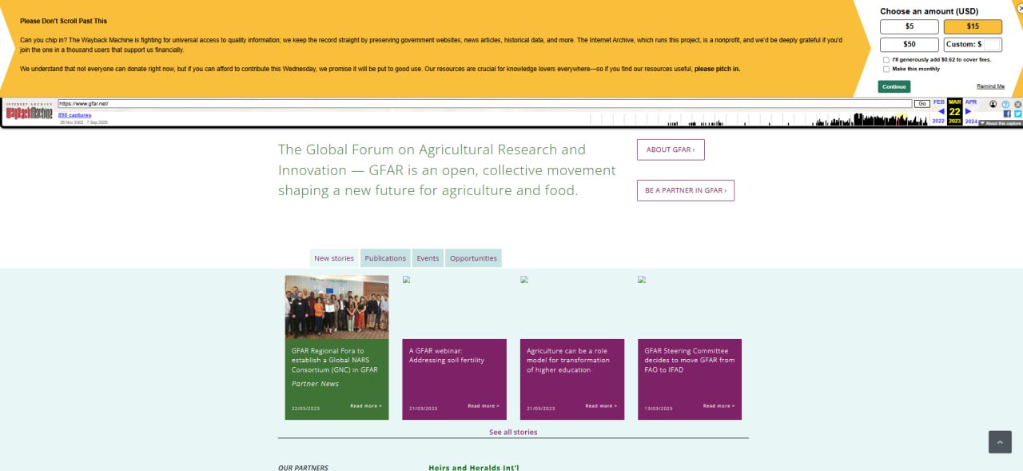Go to previous capture with left arrow
The height and width of the screenshot is (471, 1023).
pyautogui.click(x=941, y=112)
